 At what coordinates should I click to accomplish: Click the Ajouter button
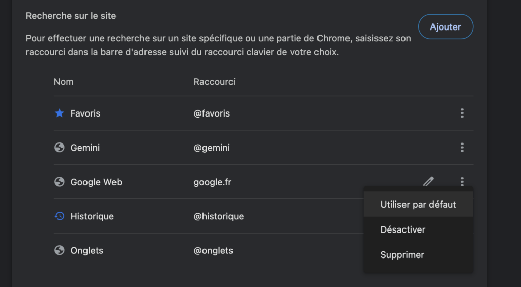point(445,27)
